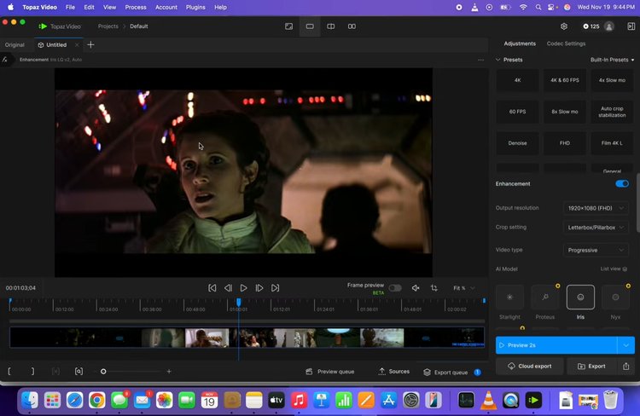Select the Adjustments tab

(520, 43)
